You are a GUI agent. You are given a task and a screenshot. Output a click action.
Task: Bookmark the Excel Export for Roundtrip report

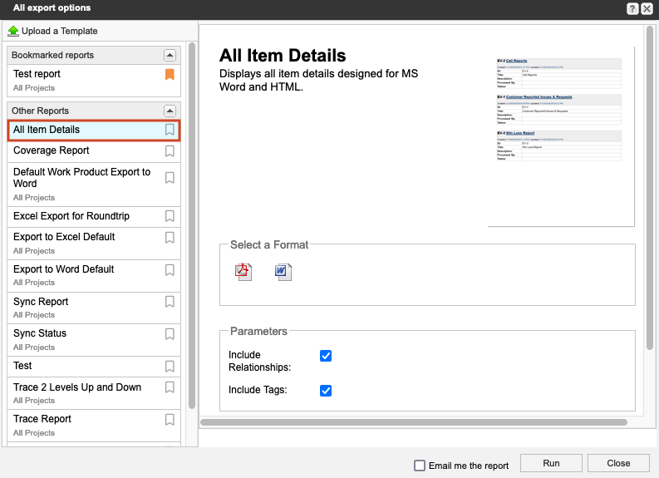[x=170, y=216]
